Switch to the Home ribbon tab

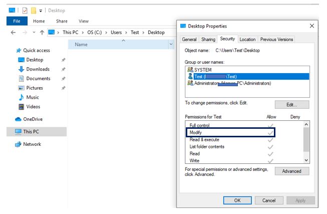coord(39,21)
